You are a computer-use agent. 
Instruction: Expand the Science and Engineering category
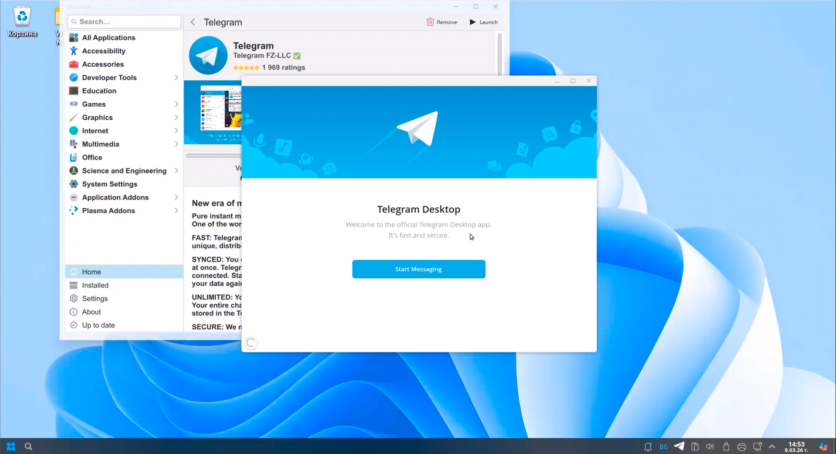pyautogui.click(x=176, y=171)
